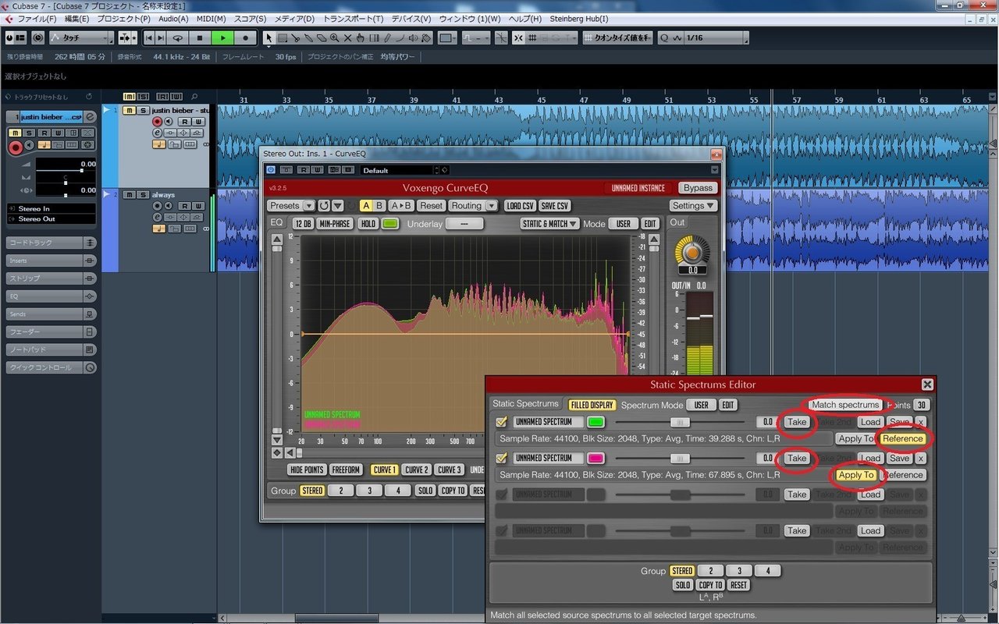Viewport: 999px width, 624px height.
Task: Open the MIDI(M) menu
Action: click(211, 18)
